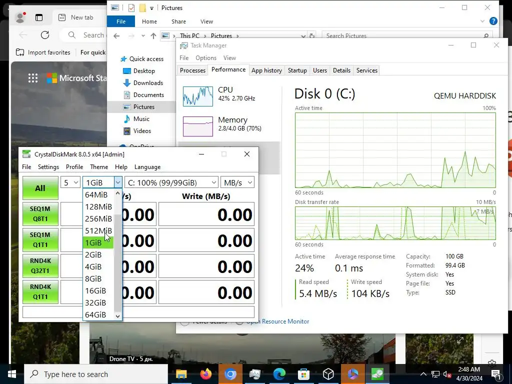Screen dimensions: 512x384
Task: Select 32GiB in size list
Action: pyautogui.click(x=98, y=303)
